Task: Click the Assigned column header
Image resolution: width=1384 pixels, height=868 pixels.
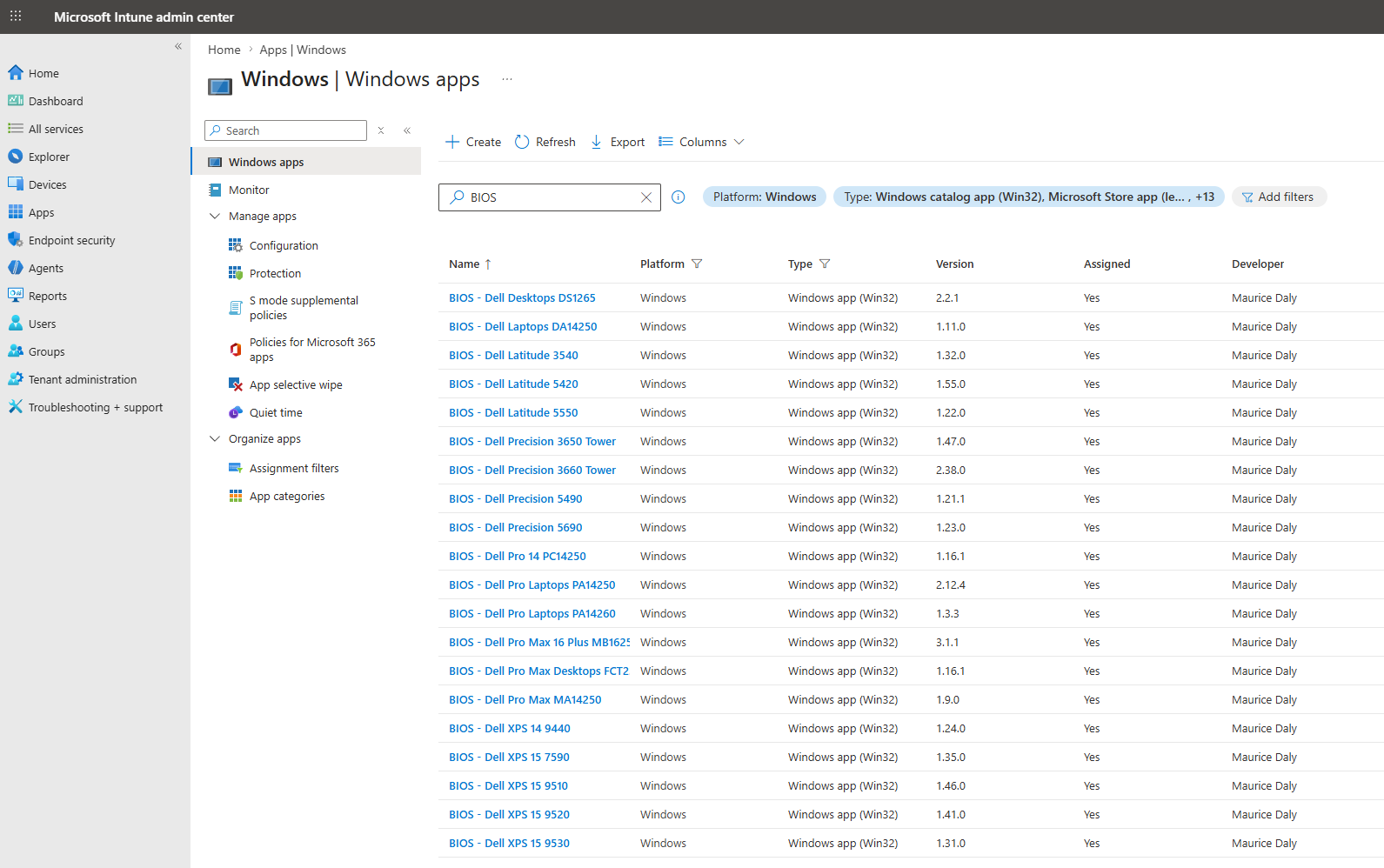Action: (x=1107, y=264)
